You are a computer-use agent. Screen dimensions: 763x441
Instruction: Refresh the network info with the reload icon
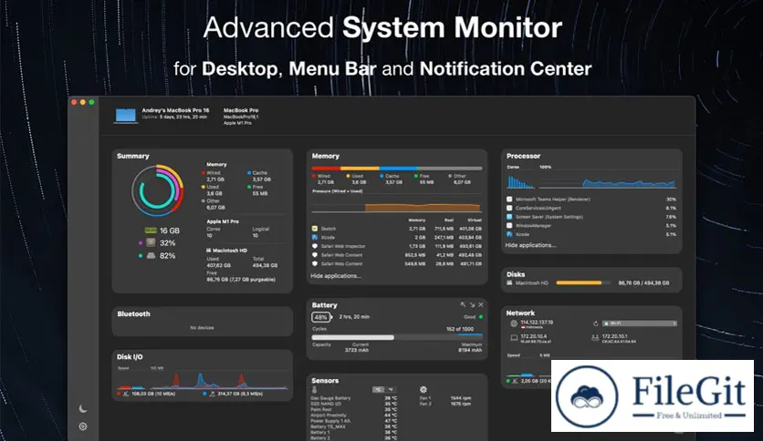coord(596,323)
